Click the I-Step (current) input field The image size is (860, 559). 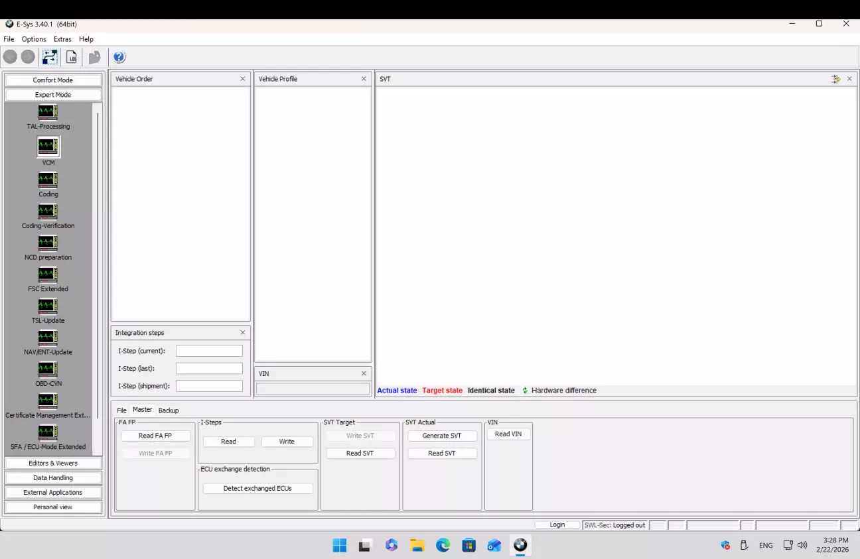209,351
